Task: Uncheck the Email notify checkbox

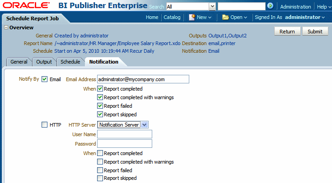Action: click(x=44, y=79)
